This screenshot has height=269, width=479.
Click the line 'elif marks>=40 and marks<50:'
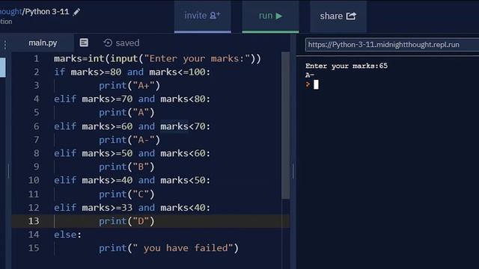(132, 180)
